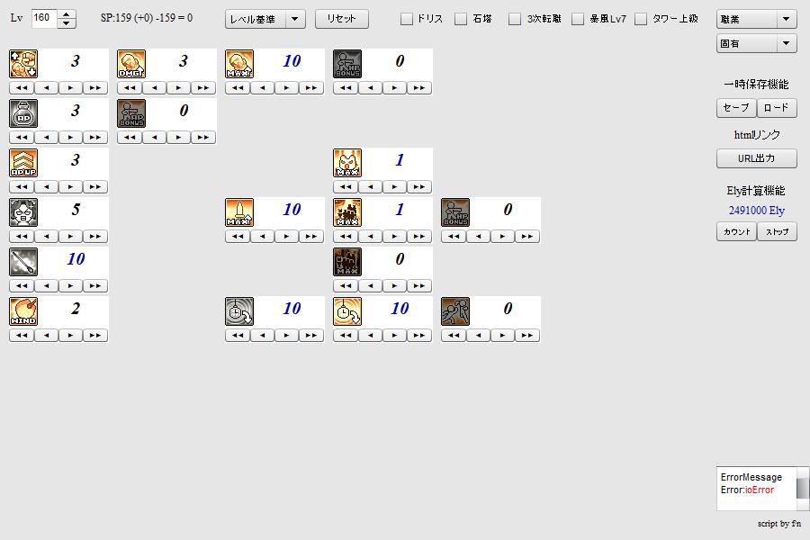Click the red ioError message text
The width and height of the screenshot is (810, 540).
point(760,490)
